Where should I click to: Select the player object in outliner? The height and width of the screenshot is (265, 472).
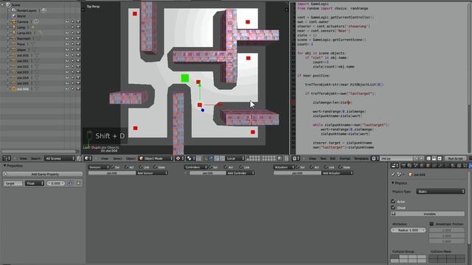point(21,50)
